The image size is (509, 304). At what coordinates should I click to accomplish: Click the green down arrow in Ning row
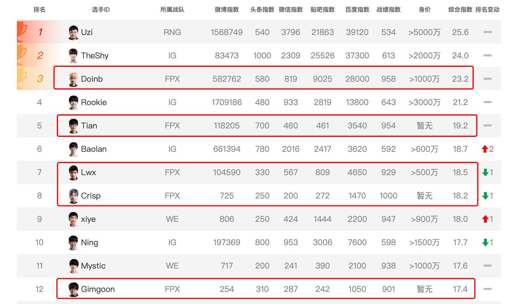tap(485, 242)
